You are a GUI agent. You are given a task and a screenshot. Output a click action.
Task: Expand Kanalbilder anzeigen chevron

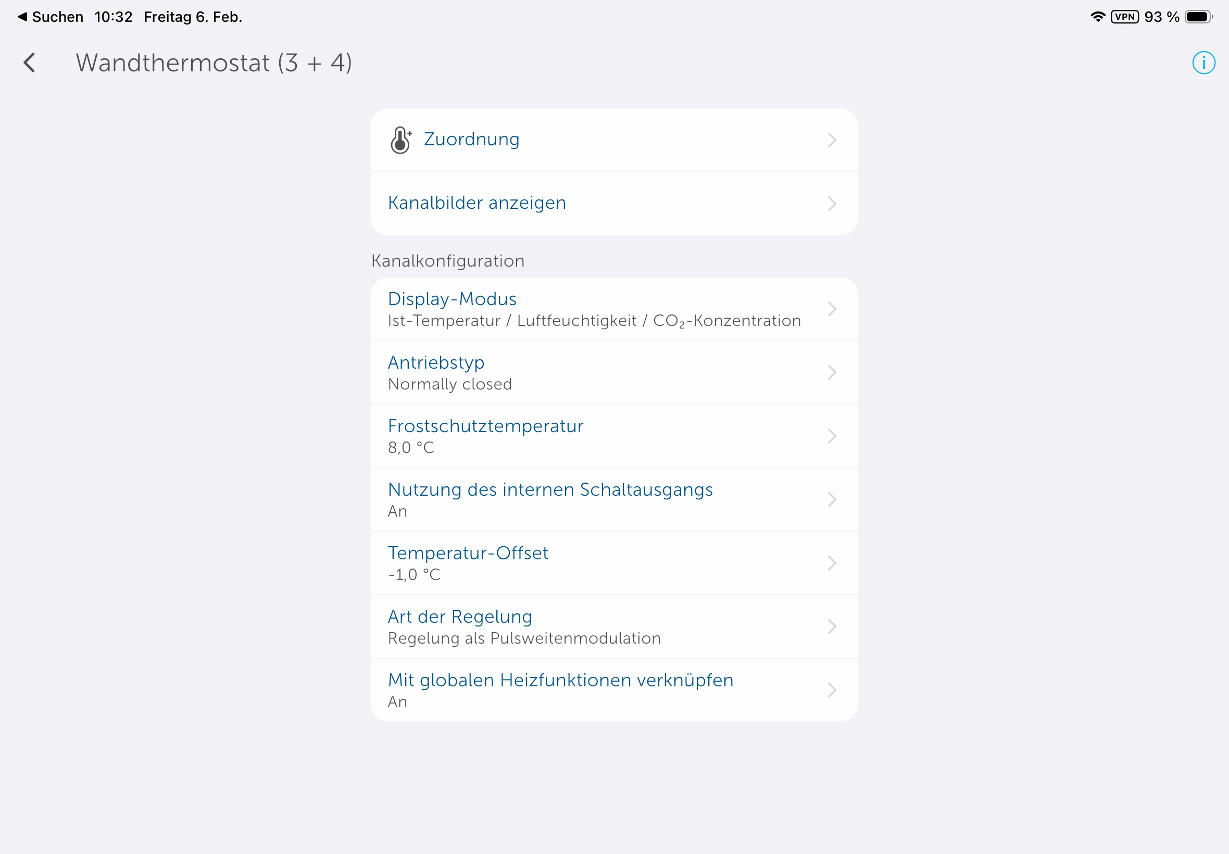pos(832,203)
